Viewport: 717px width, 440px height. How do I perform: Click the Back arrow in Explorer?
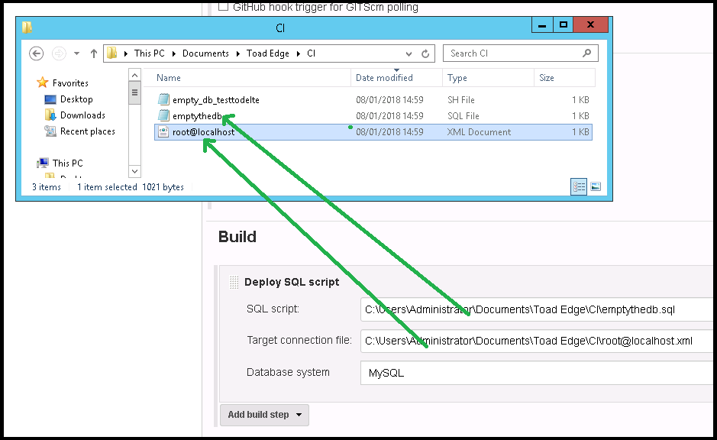pos(36,53)
